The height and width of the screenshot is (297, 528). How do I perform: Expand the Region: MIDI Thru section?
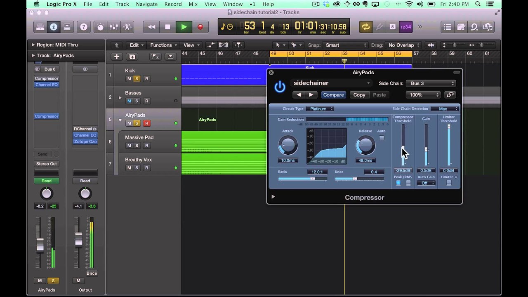33,45
